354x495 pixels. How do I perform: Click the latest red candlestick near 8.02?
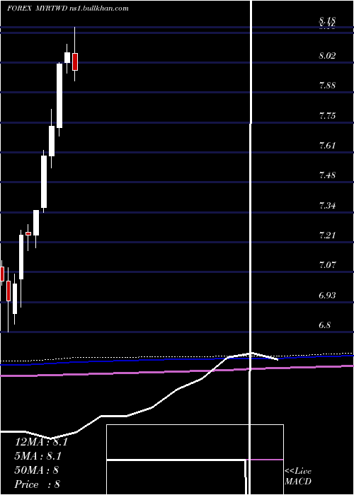pyautogui.click(x=75, y=62)
